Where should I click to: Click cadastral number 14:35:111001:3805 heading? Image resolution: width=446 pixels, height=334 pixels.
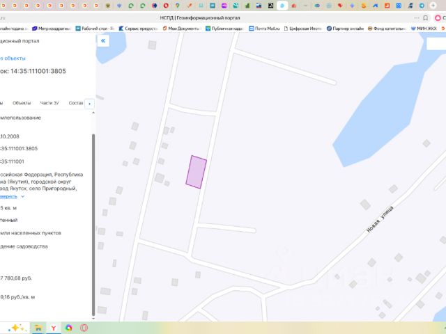click(38, 71)
